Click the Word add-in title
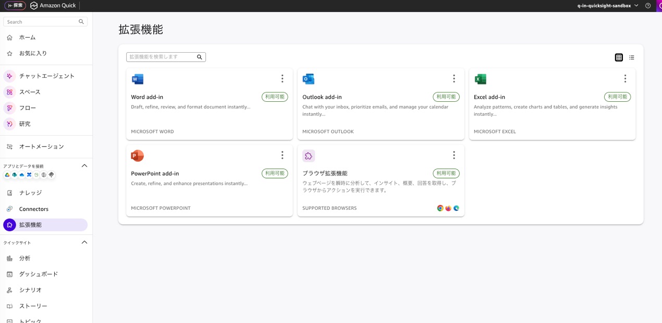Screen dimensions: 662x323 147,97
